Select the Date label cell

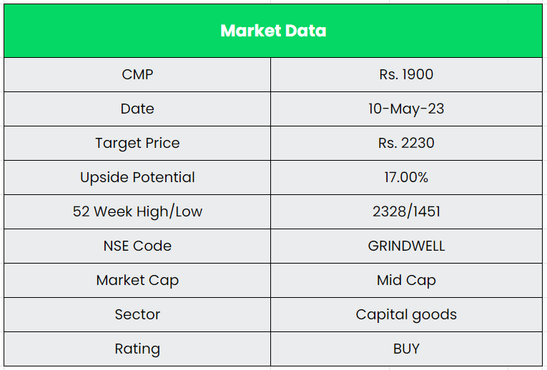coord(137,109)
